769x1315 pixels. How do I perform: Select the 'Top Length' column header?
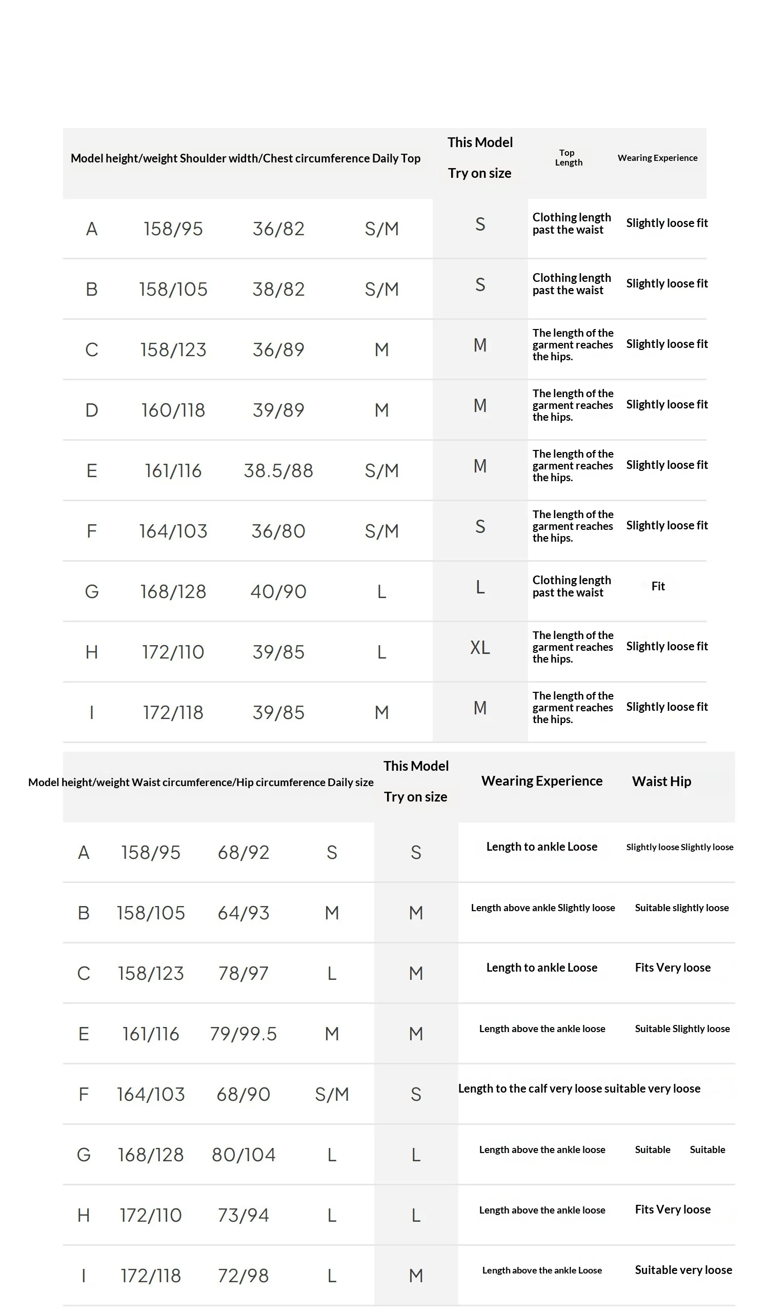click(x=568, y=158)
